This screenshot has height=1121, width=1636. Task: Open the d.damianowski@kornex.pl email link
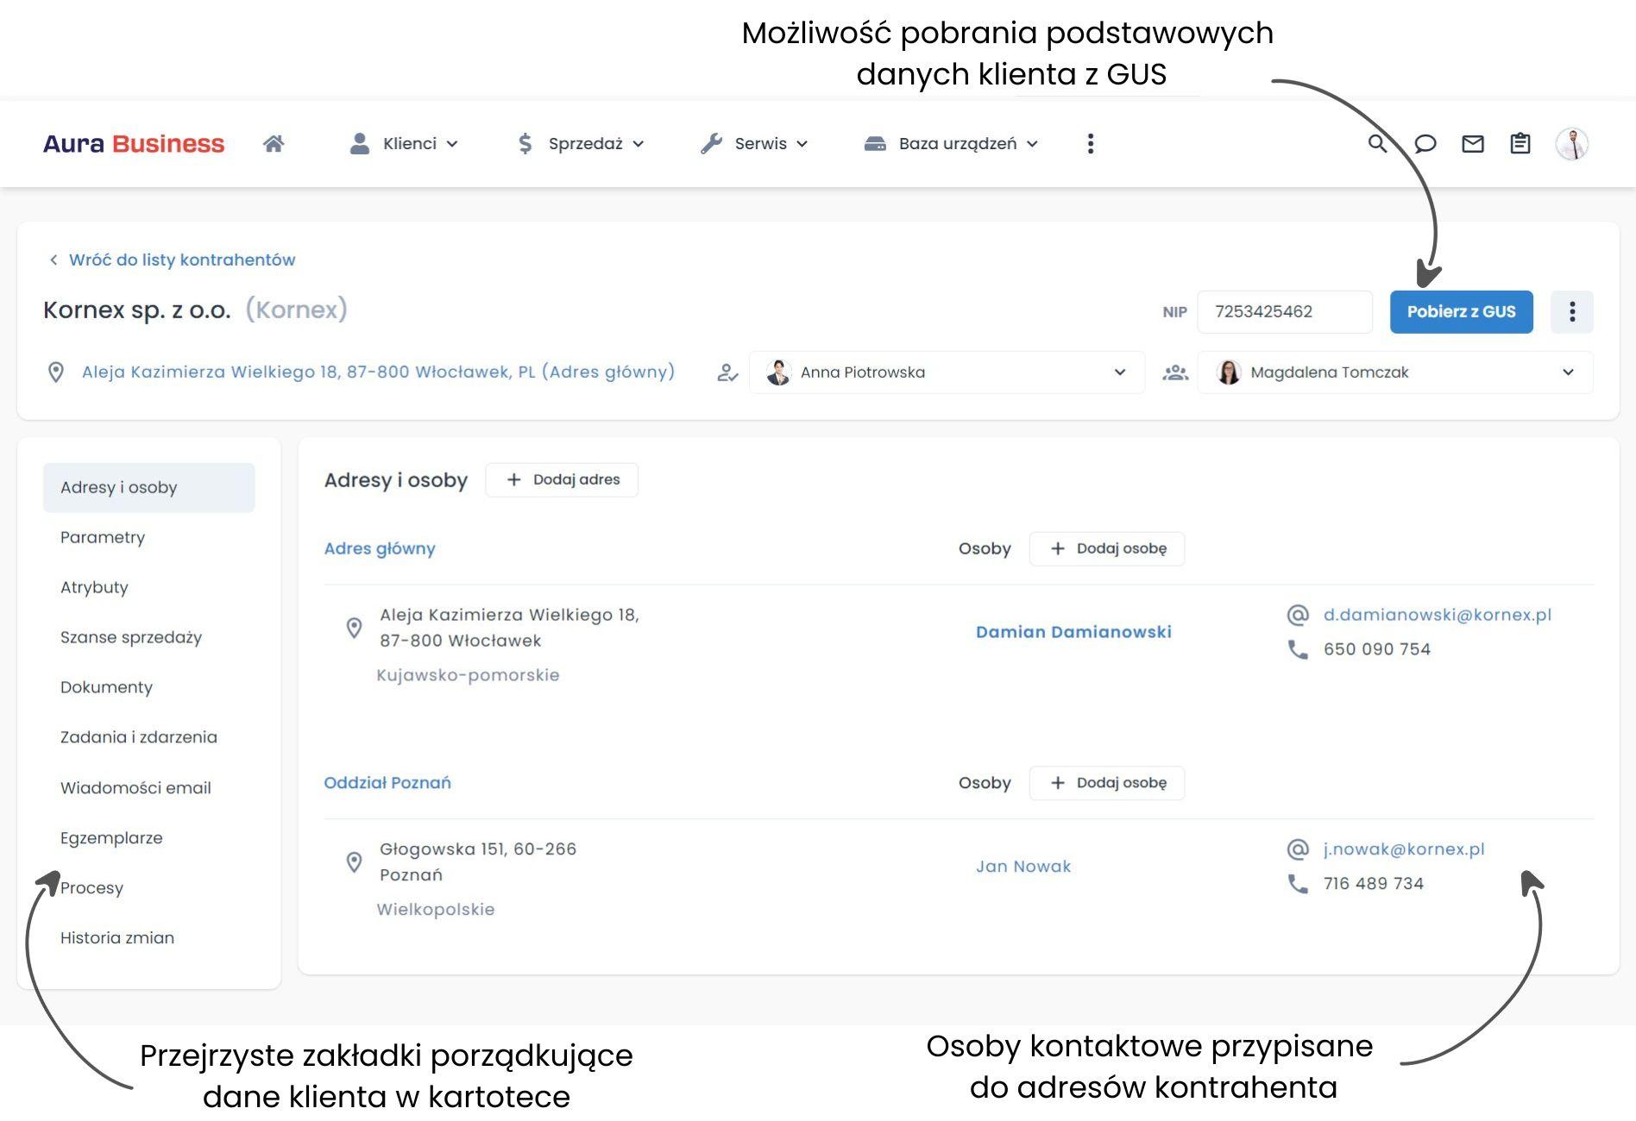[x=1438, y=615]
